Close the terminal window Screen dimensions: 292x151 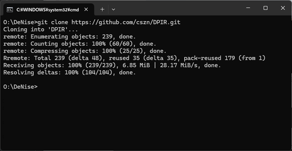coord(283,8)
